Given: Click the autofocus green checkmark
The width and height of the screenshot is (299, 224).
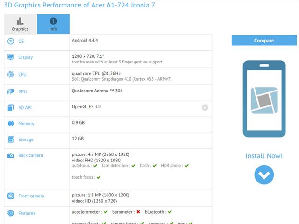Looking at the screenshot, I should pyautogui.click(x=95, y=166).
